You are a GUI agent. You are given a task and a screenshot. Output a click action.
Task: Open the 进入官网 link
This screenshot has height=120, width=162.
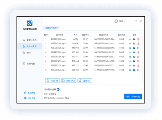coord(30,98)
